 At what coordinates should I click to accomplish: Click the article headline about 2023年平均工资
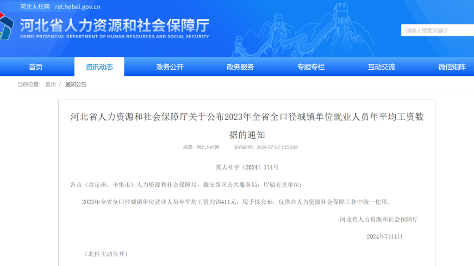(247, 126)
